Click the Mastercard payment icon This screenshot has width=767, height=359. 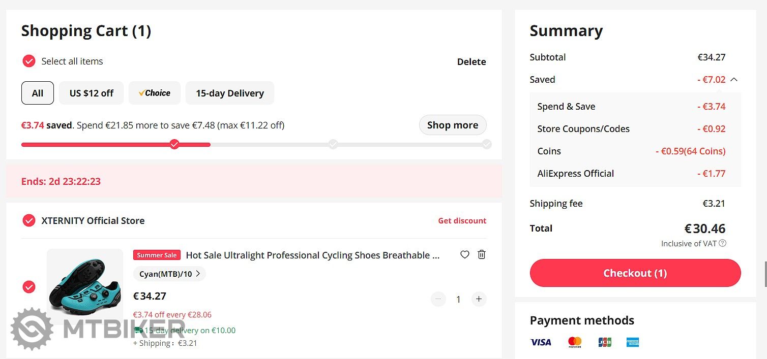575,342
